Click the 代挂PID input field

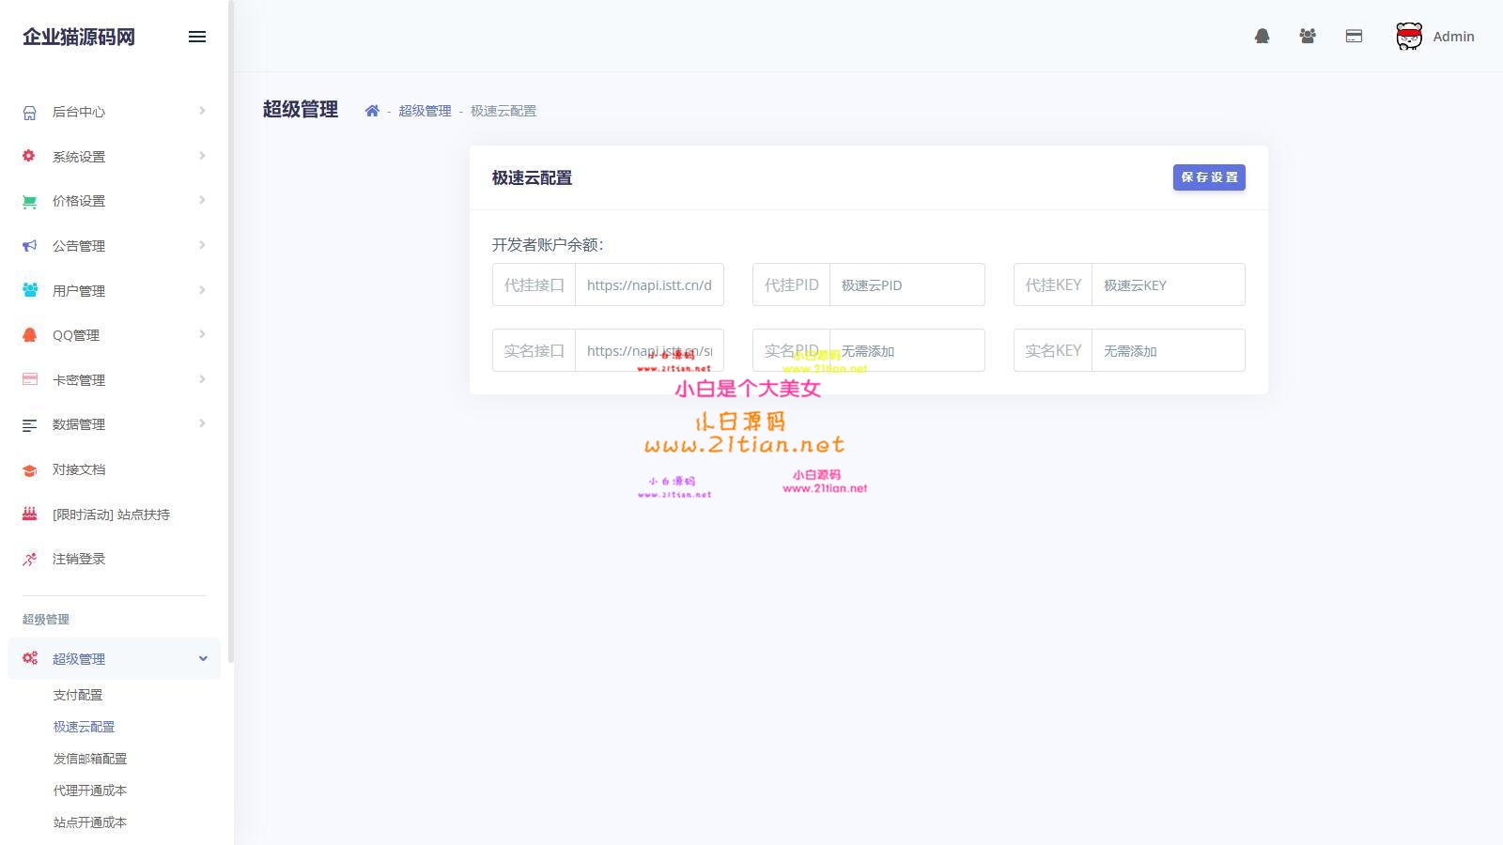906,284
